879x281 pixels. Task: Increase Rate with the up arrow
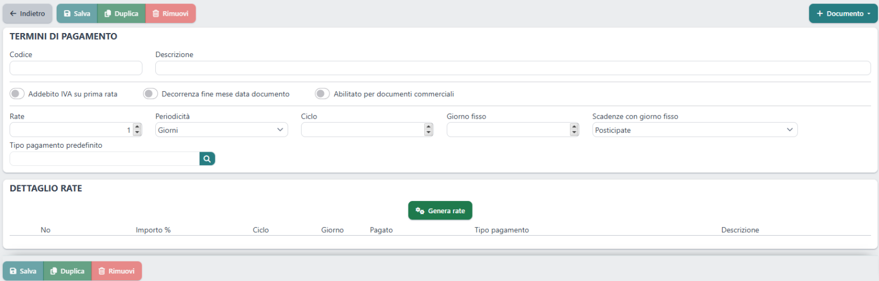(137, 127)
